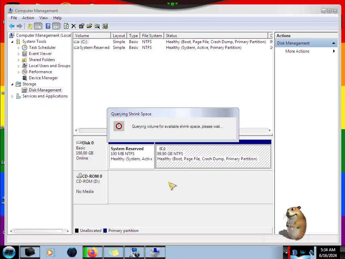Collapse the Disk Management actions section

334,43
